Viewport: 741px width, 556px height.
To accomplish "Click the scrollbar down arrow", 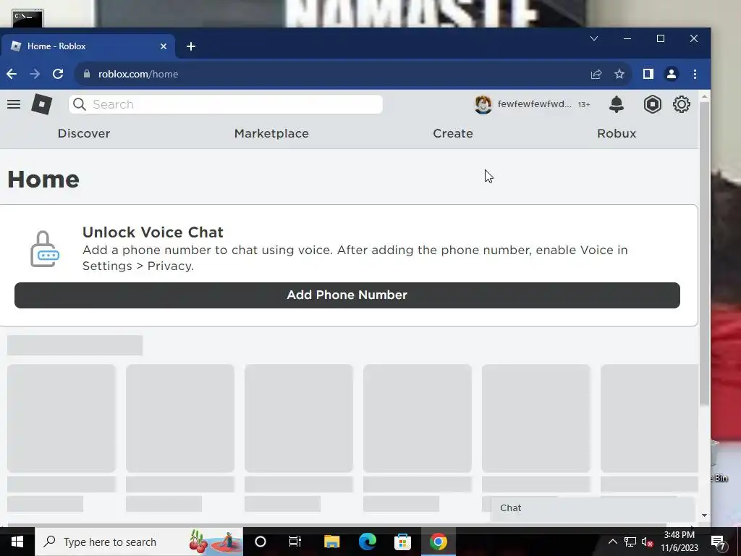I will pyautogui.click(x=704, y=515).
